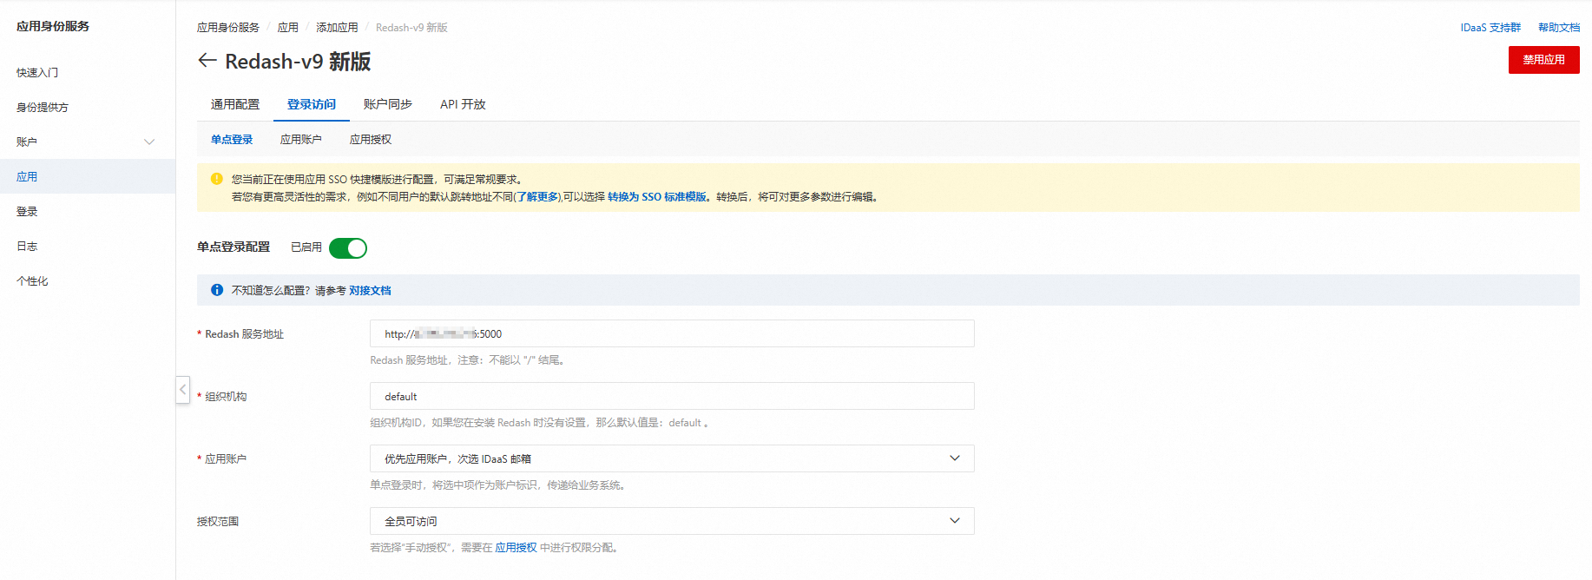Click the blue info icon before 不知道怎么配置

click(217, 290)
